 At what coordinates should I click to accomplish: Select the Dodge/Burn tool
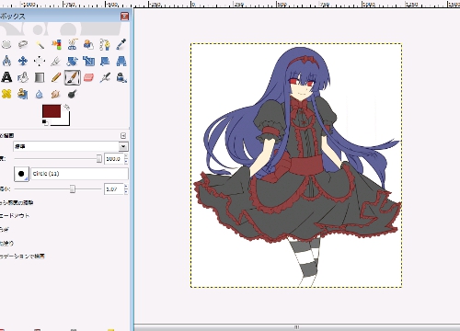click(73, 94)
